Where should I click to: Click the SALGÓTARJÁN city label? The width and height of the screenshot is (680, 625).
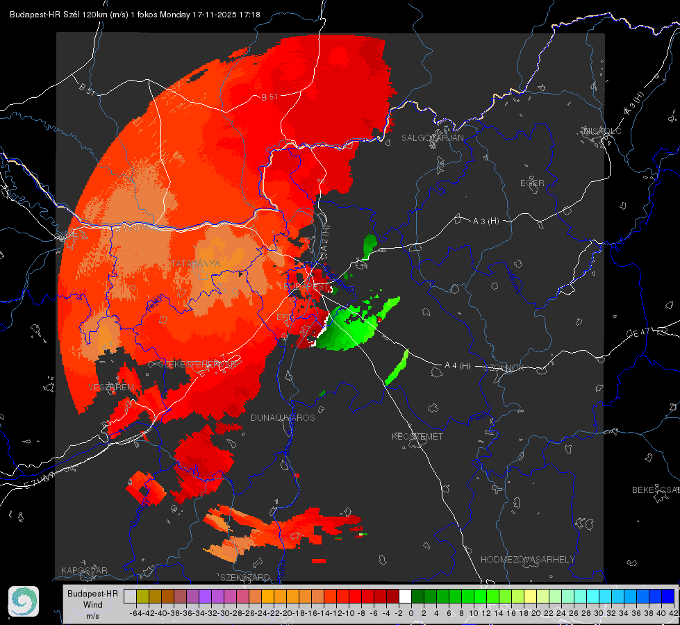point(432,138)
